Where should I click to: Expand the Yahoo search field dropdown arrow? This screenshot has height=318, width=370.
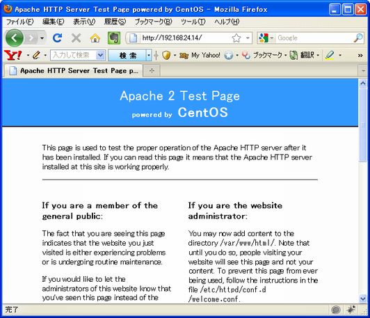coord(101,55)
